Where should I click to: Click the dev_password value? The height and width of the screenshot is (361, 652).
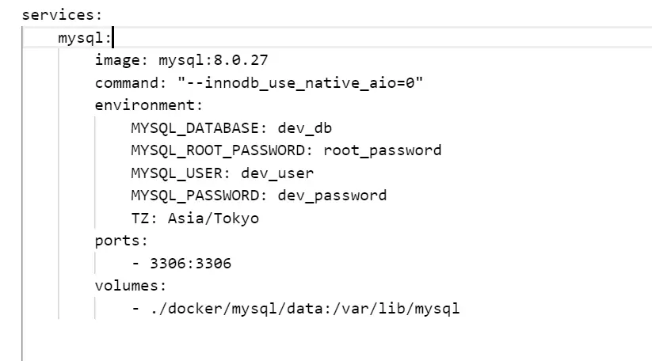pyautogui.click(x=332, y=196)
